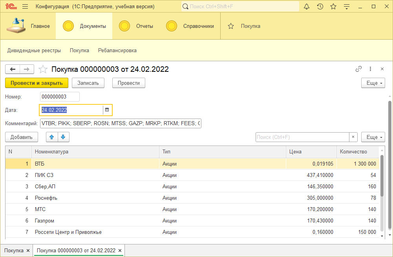Expand the top Еще dropdown menu

click(x=373, y=83)
